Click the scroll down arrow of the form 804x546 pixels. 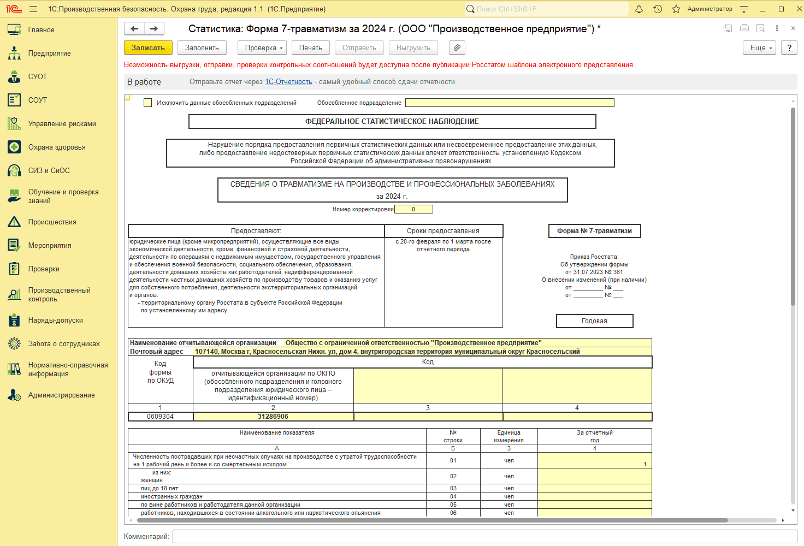(x=793, y=511)
